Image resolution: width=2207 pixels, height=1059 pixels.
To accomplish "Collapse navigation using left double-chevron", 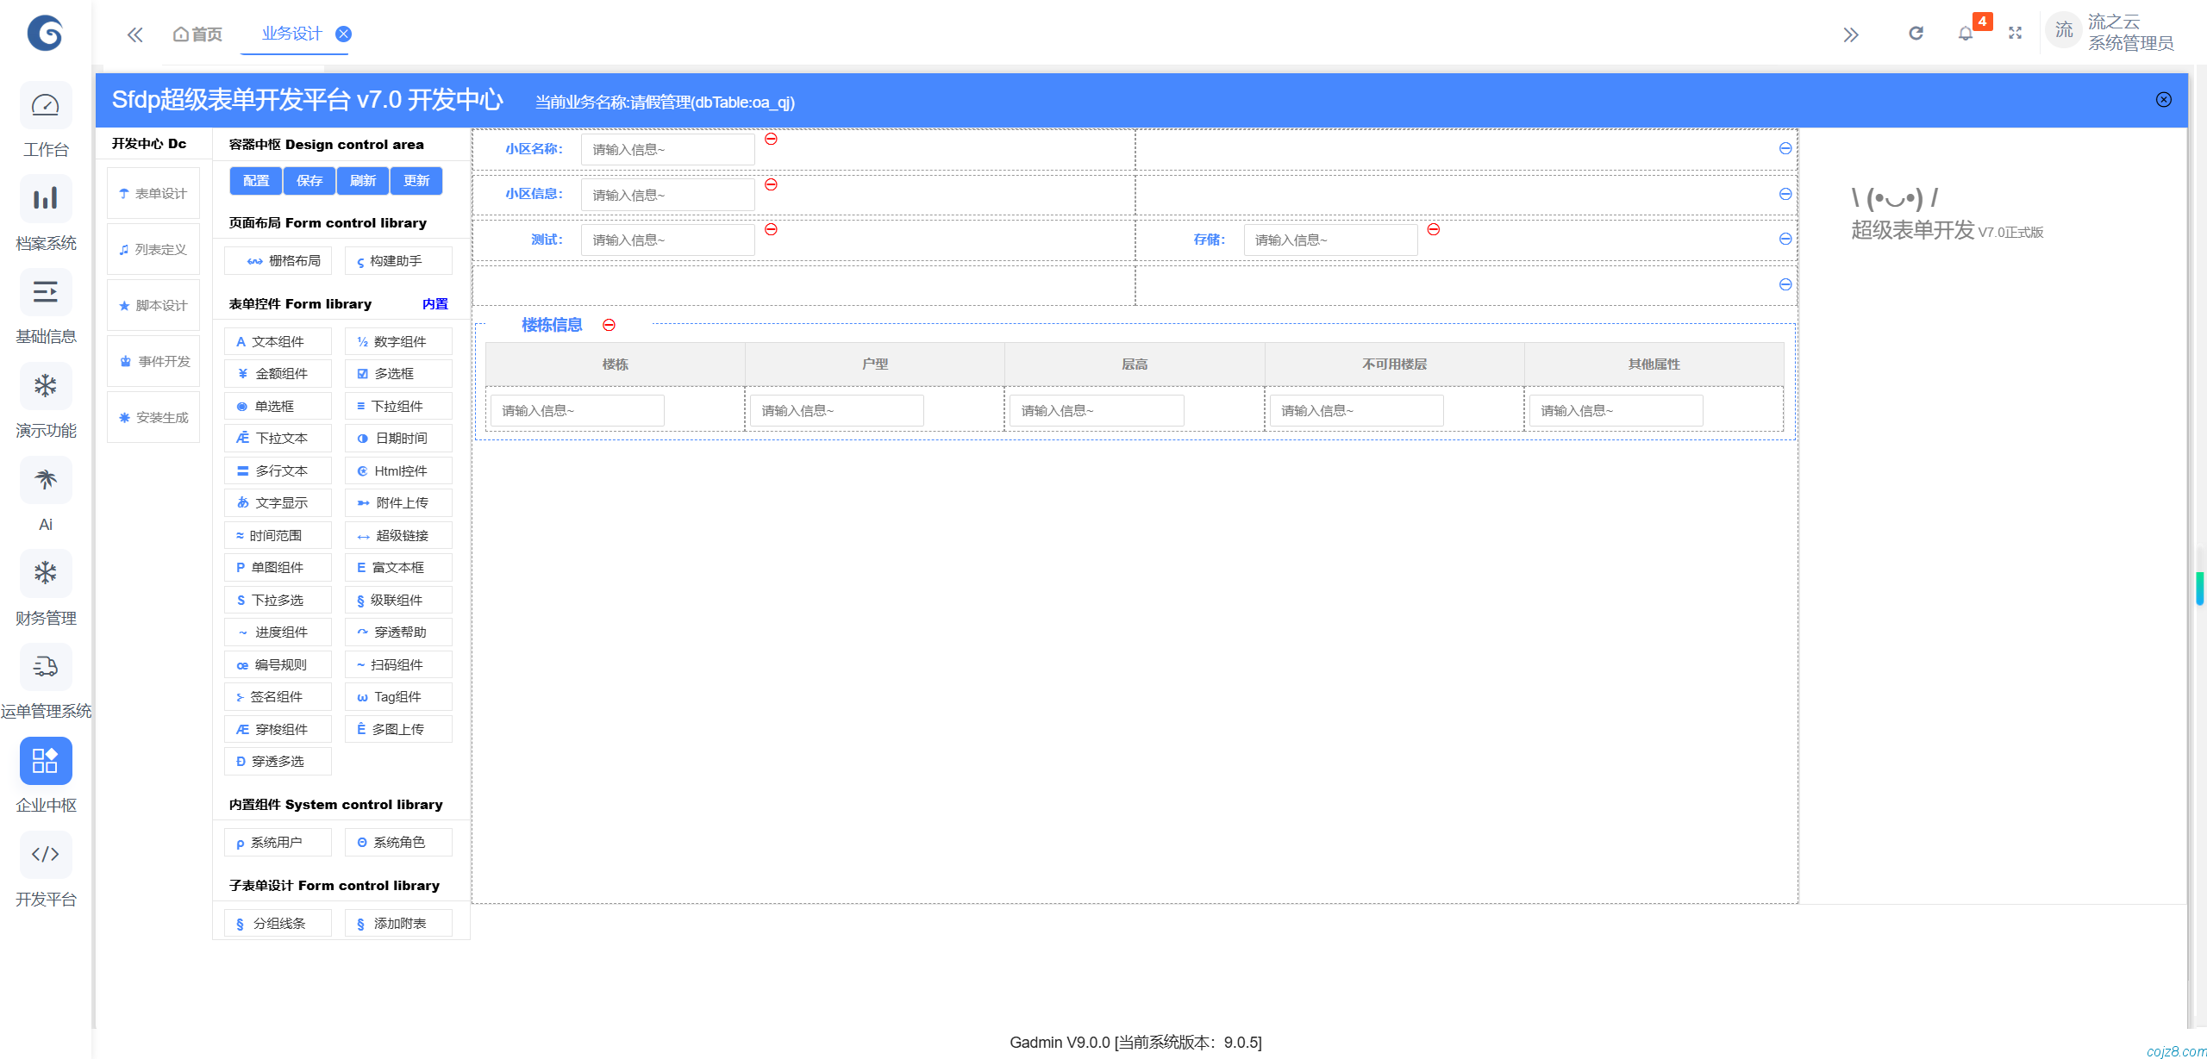I will (x=134, y=34).
